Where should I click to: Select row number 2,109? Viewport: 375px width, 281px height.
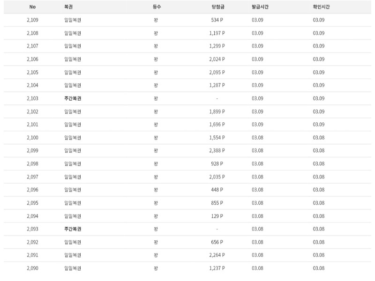pos(33,20)
